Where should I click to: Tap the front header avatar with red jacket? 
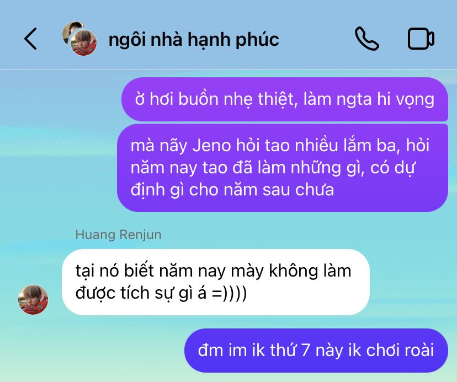pyautogui.click(x=84, y=43)
